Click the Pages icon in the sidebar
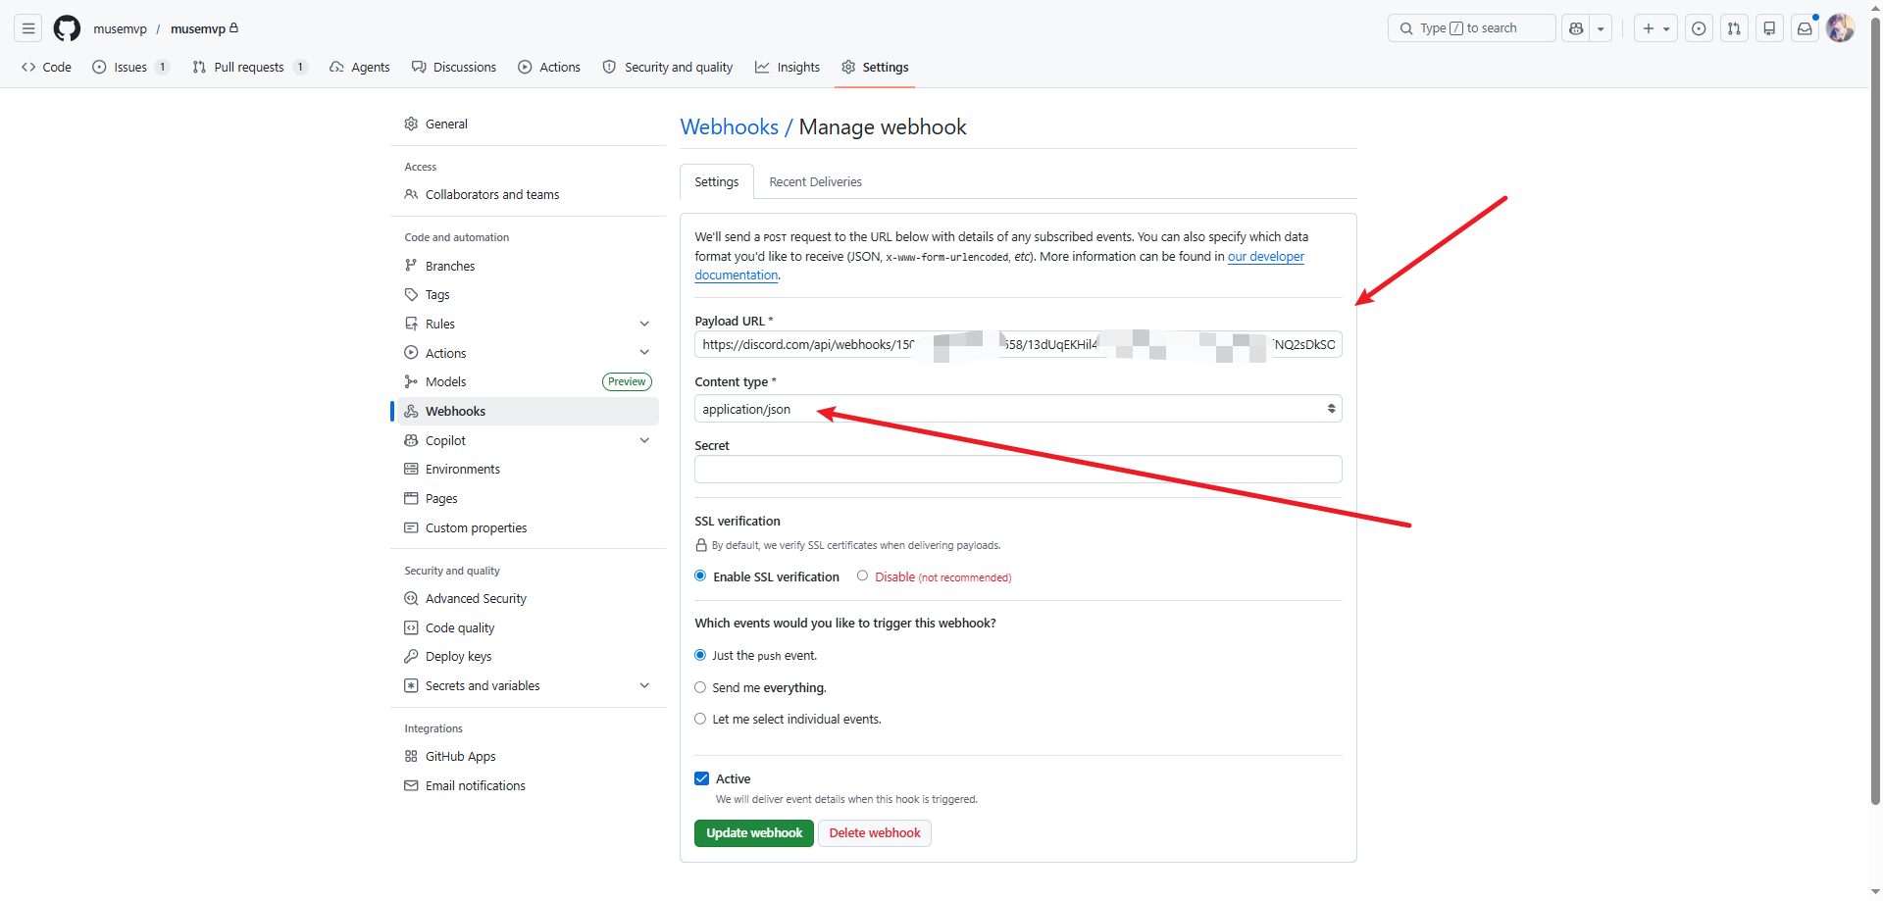 tap(411, 499)
